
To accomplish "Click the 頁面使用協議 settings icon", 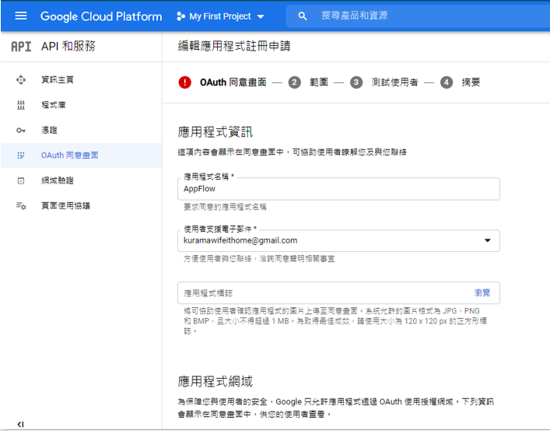I will tap(21, 206).
